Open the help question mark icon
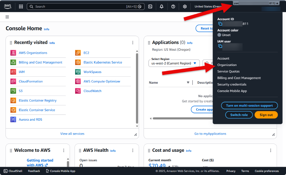 173,6
